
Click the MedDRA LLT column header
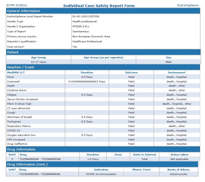pos(16,72)
